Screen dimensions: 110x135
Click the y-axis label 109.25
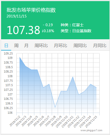[x=8, y=53]
